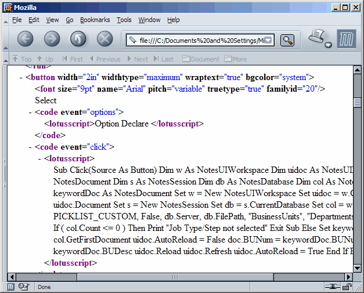Click Up in the site navigation bar
The image size is (364, 293).
coord(45,59)
